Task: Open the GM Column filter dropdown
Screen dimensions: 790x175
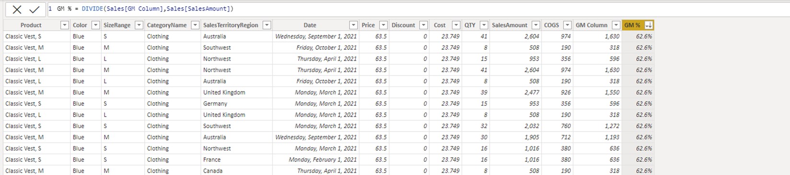Action: [x=616, y=25]
